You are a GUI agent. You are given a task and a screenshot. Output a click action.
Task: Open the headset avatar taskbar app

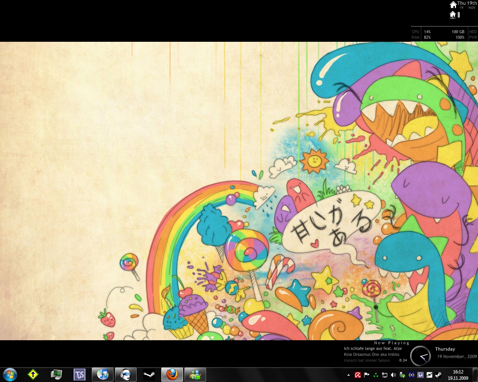coord(126,374)
